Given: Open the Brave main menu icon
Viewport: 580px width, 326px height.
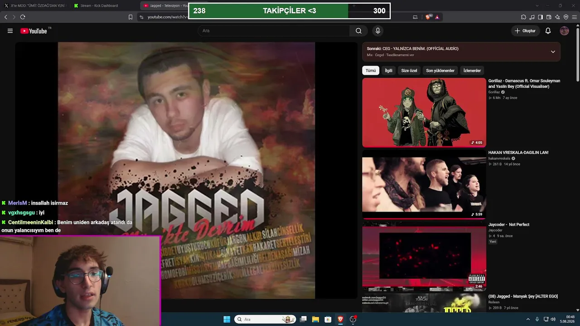Looking at the screenshot, I should click(x=575, y=17).
